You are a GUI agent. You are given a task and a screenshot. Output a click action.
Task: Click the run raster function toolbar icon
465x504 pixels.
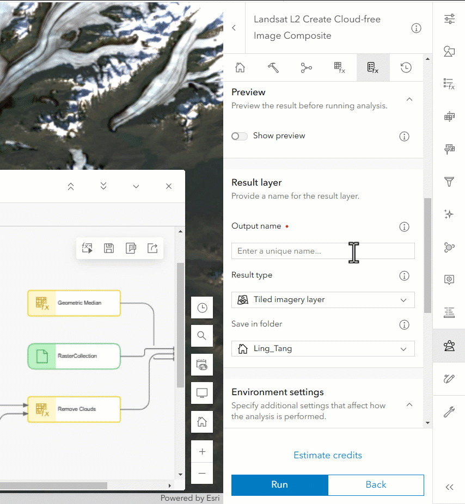(87, 248)
